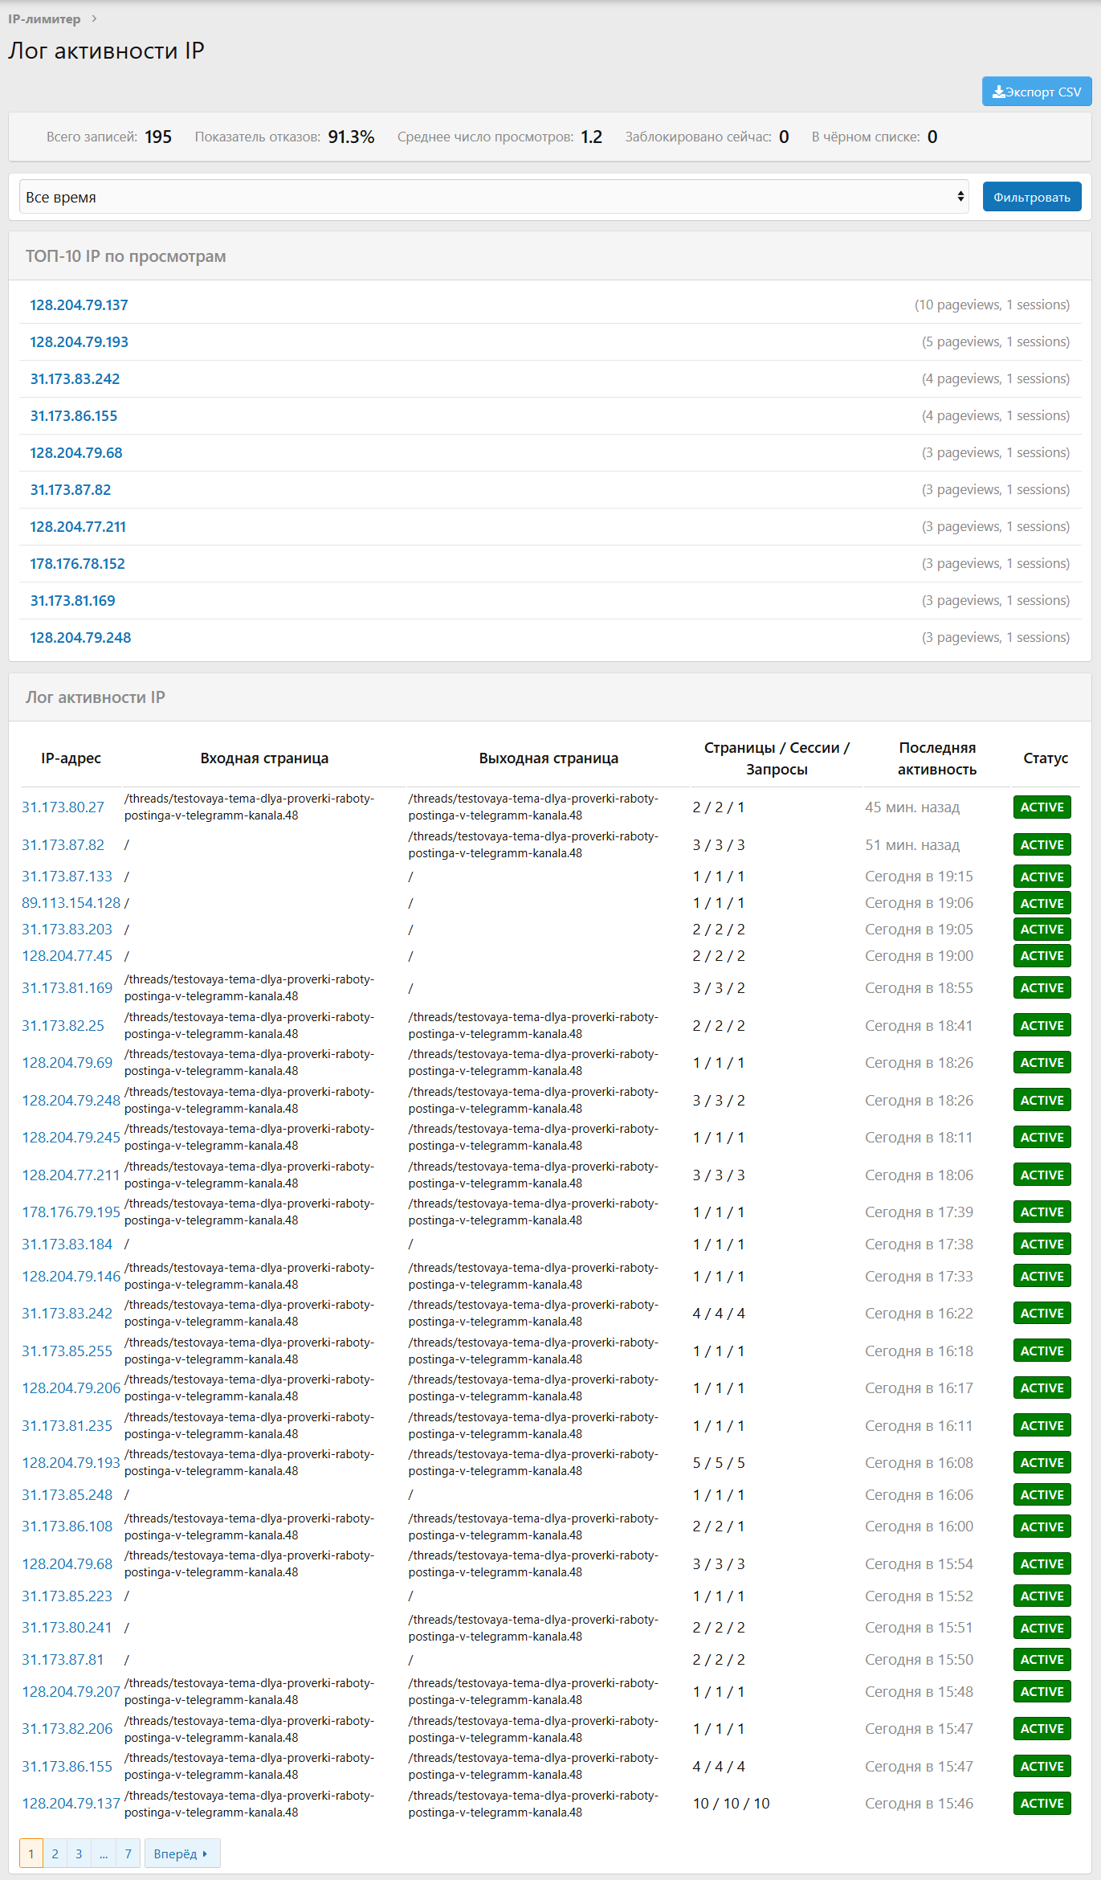The width and height of the screenshot is (1101, 1880).
Task: Open top IP 128.204.79.137 in the TOP-10 list
Action: point(79,305)
